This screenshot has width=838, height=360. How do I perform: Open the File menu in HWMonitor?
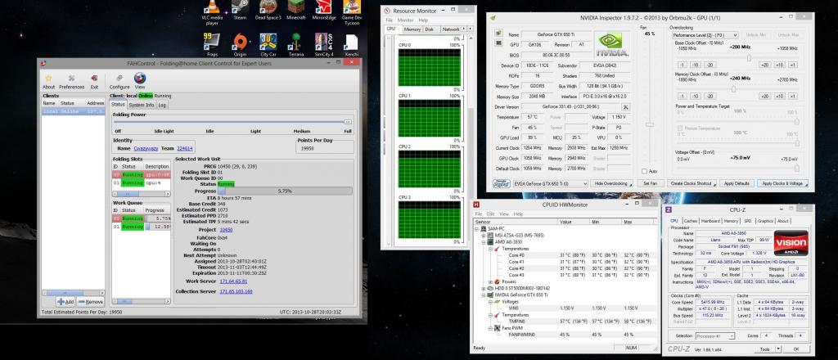point(479,214)
